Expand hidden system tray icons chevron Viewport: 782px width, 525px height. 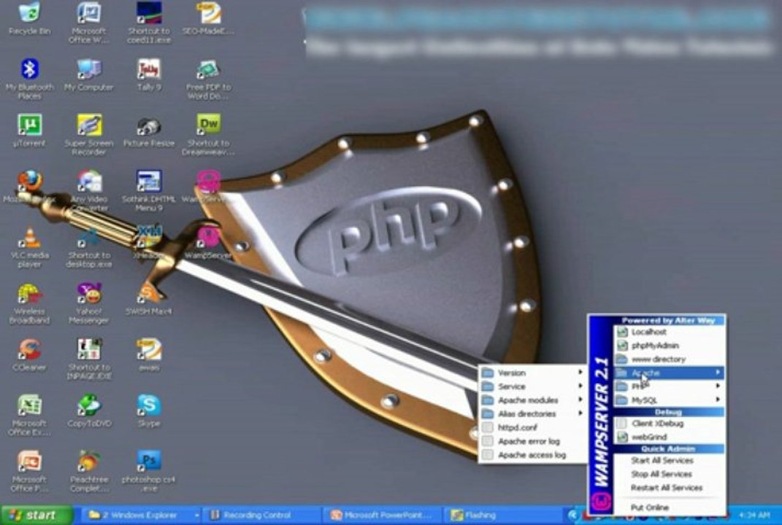(x=572, y=515)
